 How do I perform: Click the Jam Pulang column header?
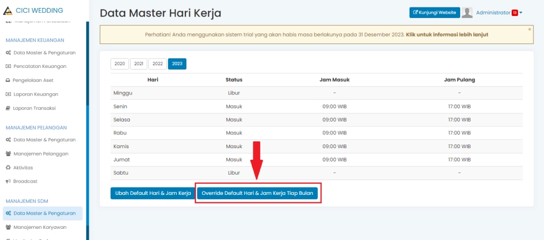coord(460,80)
